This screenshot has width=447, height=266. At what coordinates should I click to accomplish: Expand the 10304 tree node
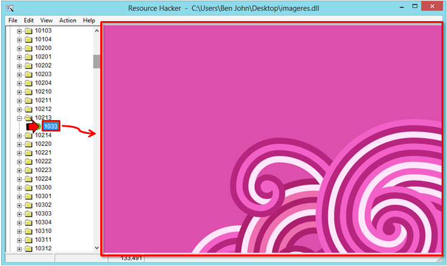tap(19, 223)
